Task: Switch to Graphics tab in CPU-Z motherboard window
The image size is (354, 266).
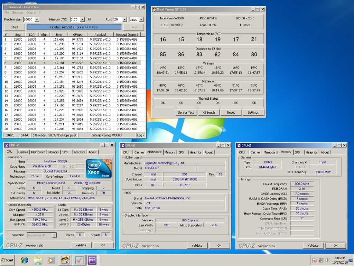Action: coord(196,152)
